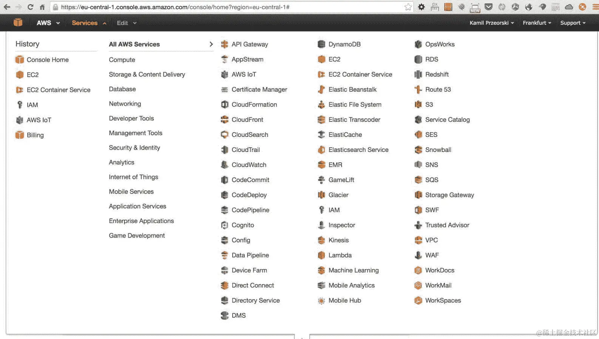This screenshot has width=599, height=339.
Task: Open the S3 service link
Action: (424, 105)
